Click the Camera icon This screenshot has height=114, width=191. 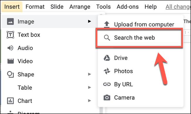[x=107, y=98]
